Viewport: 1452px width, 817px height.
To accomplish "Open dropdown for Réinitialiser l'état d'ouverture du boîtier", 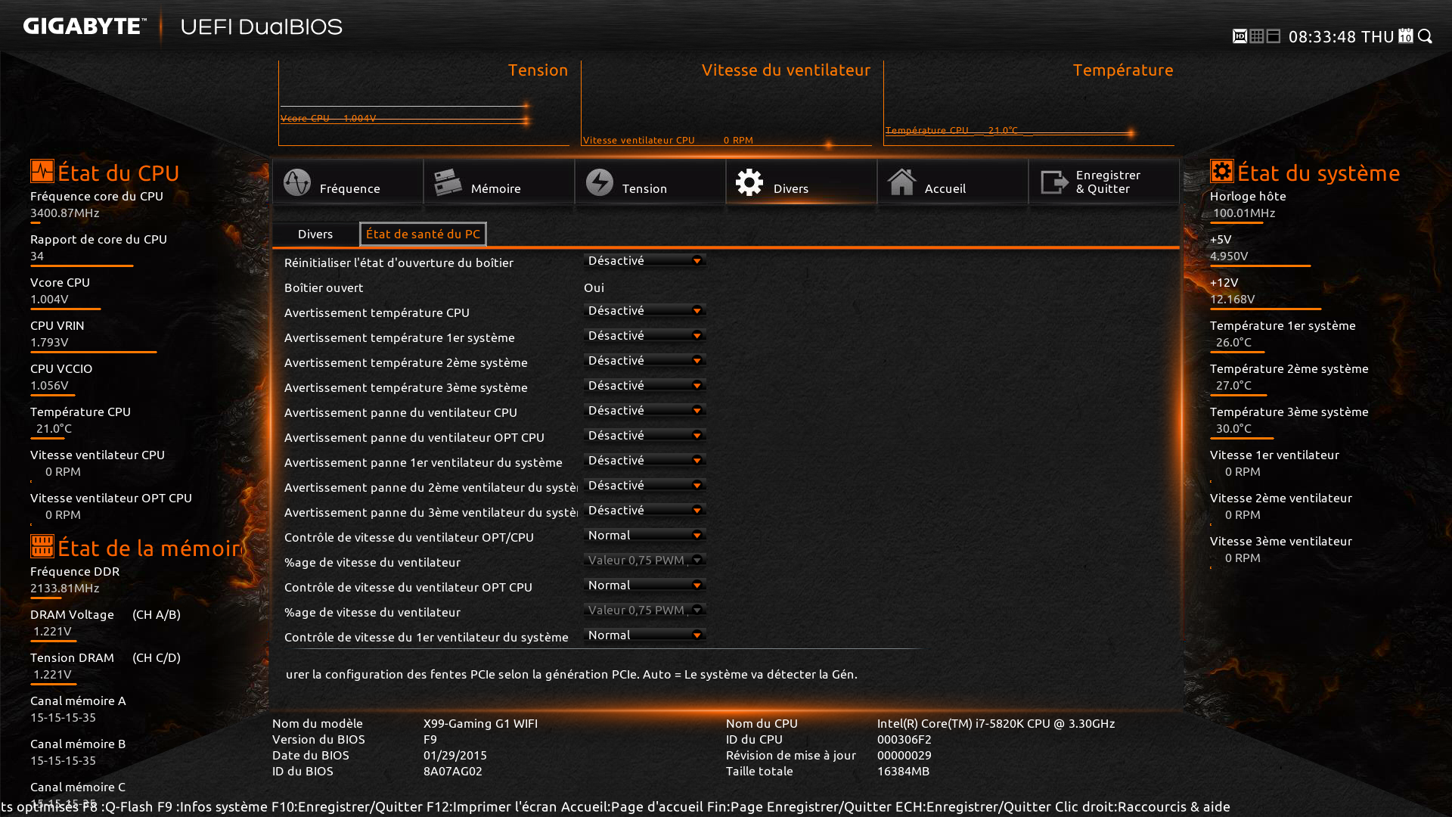I will [645, 260].
